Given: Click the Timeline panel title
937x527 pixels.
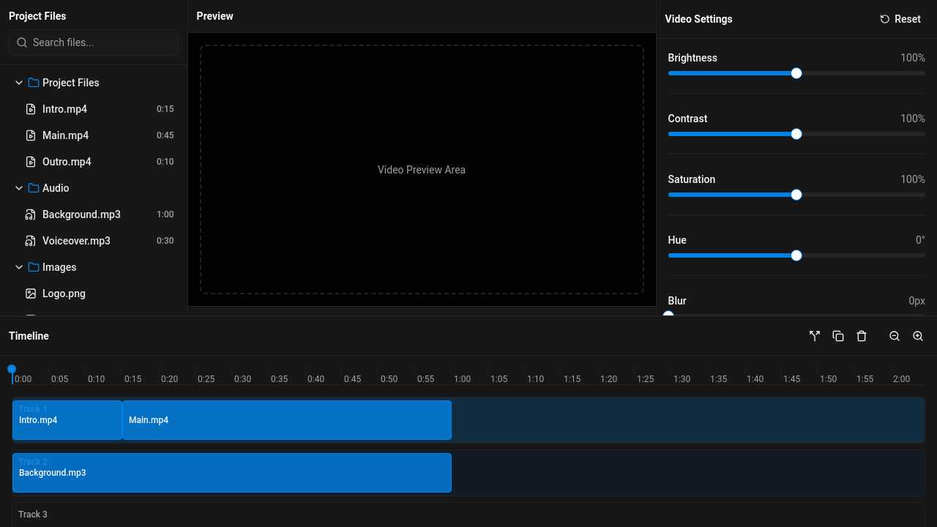Looking at the screenshot, I should 29,336.
